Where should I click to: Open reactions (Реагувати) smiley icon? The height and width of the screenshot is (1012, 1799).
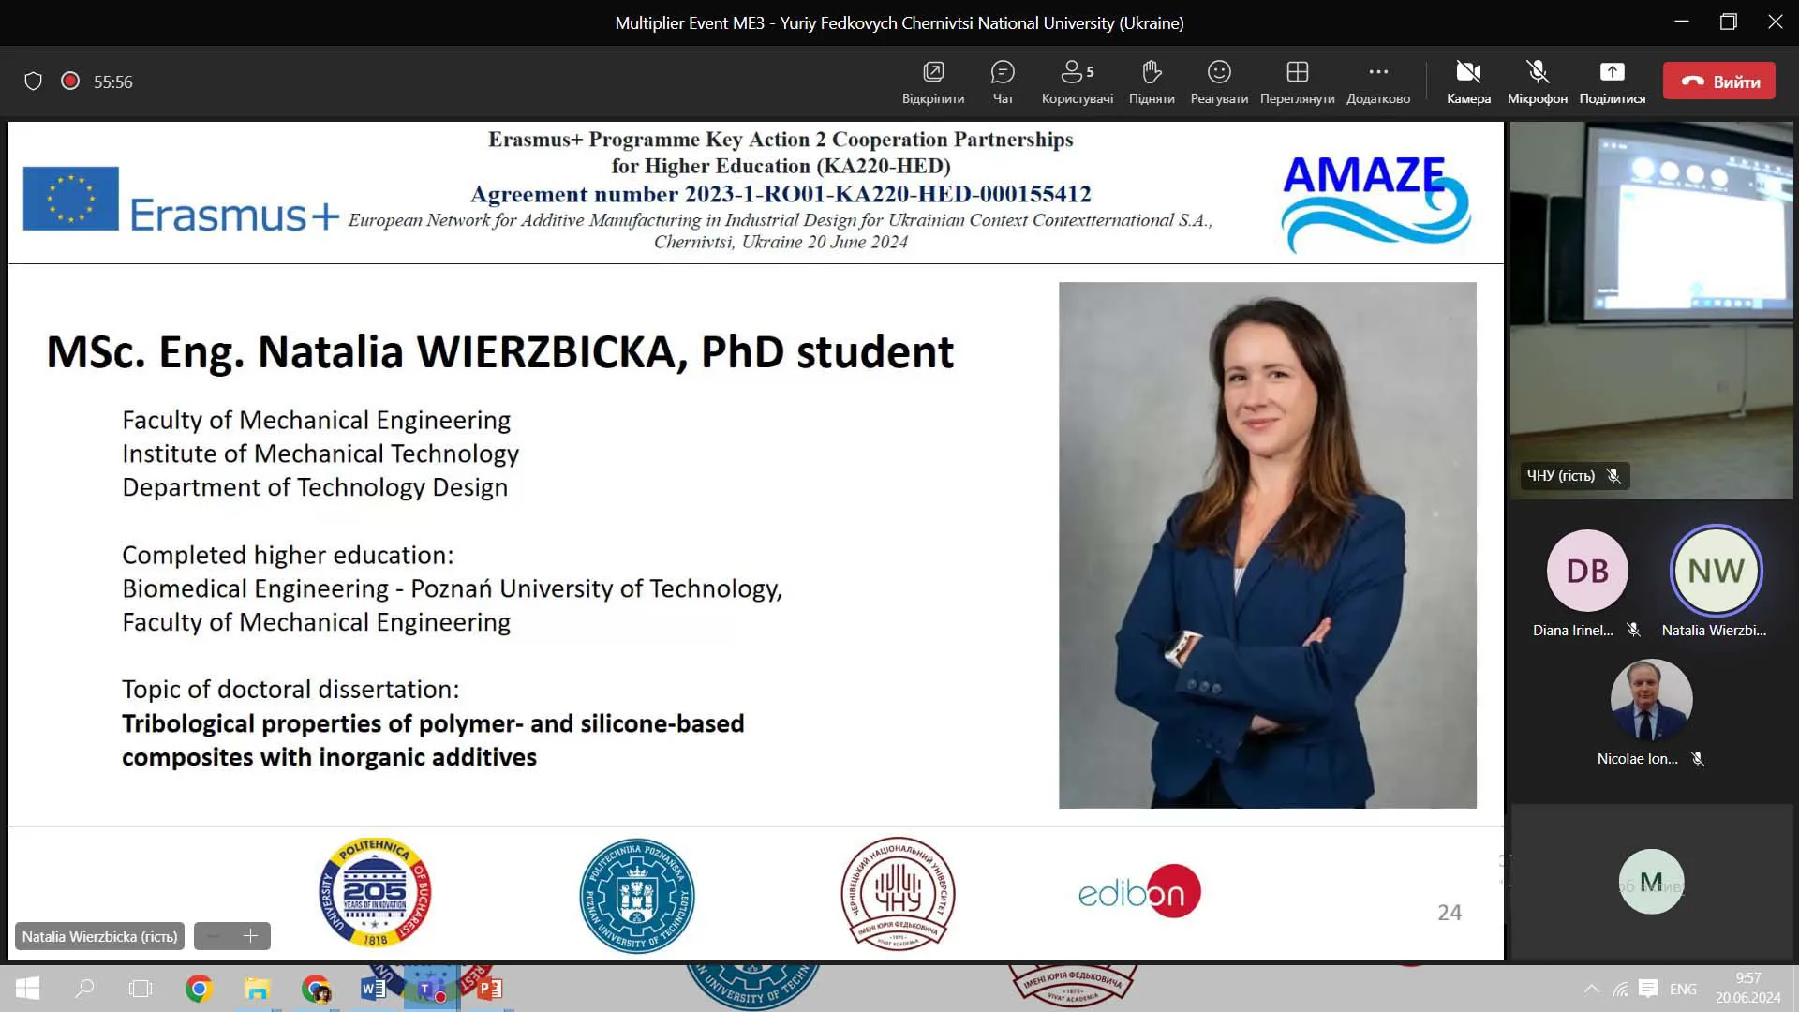pyautogui.click(x=1218, y=82)
